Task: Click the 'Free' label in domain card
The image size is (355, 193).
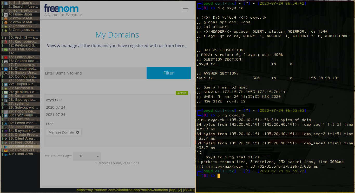Action: pyautogui.click(x=50, y=124)
